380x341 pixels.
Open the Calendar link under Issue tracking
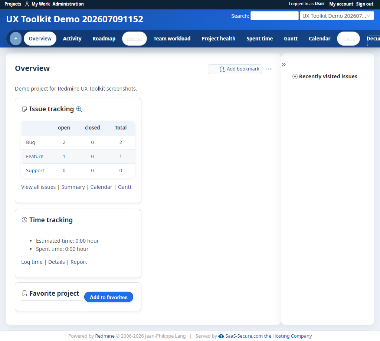click(101, 187)
